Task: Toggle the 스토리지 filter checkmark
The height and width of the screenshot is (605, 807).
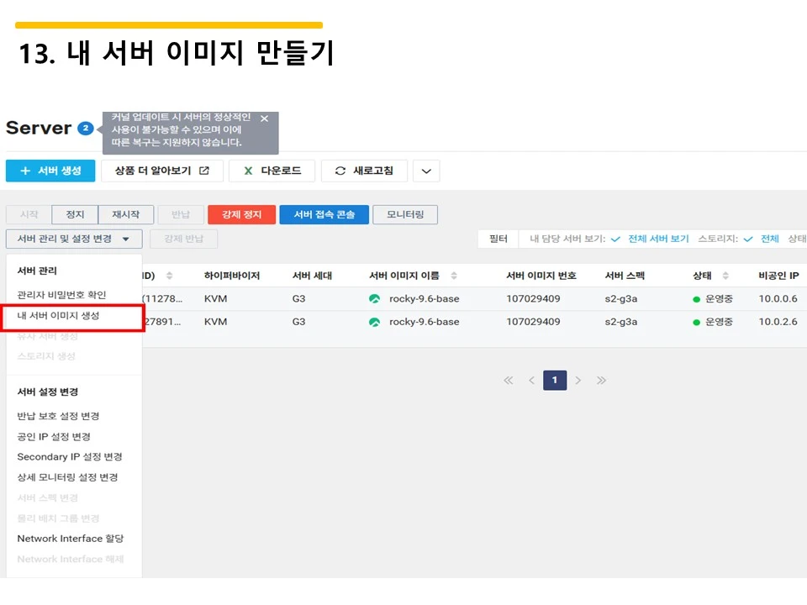Action: (748, 239)
